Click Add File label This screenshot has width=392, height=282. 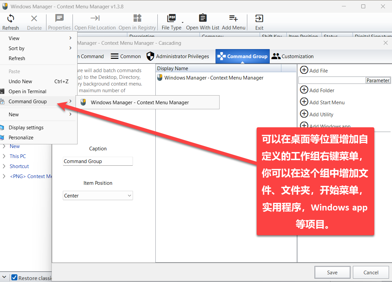pos(318,71)
